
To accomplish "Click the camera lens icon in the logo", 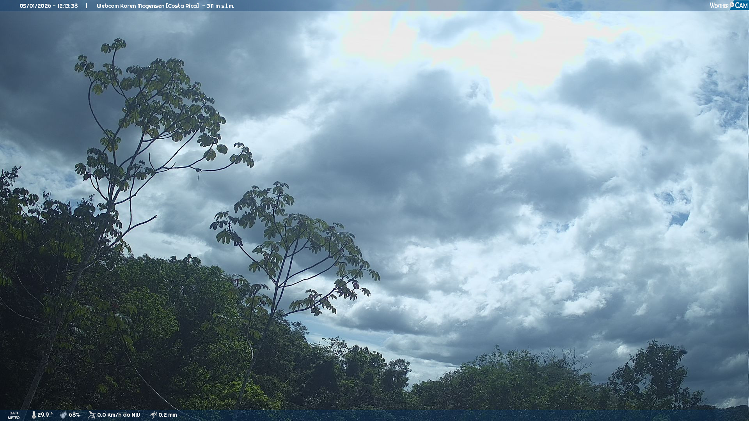I will [732, 4].
